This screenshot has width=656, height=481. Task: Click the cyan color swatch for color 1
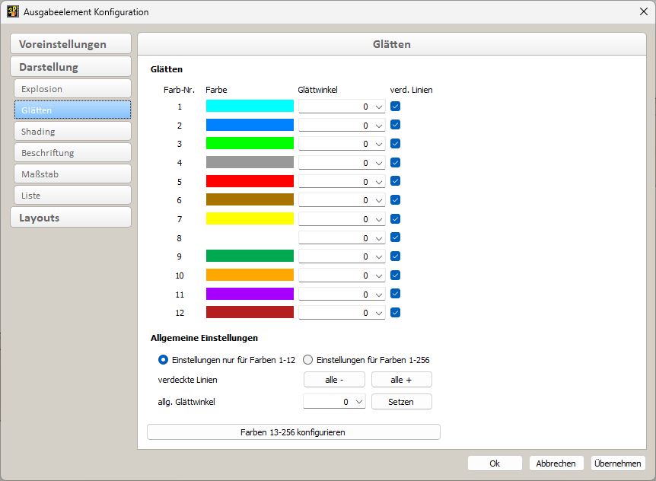[250, 107]
